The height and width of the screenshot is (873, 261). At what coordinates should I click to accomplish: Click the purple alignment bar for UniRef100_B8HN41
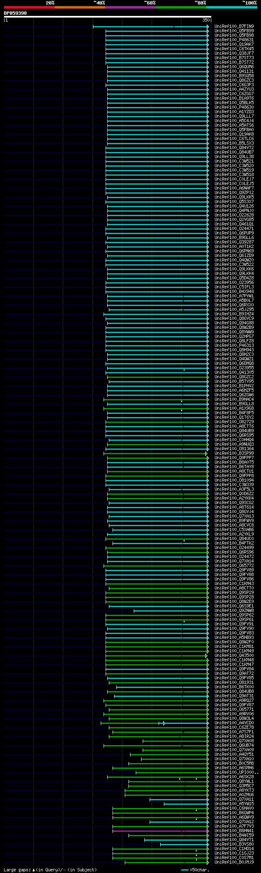[161, 831]
